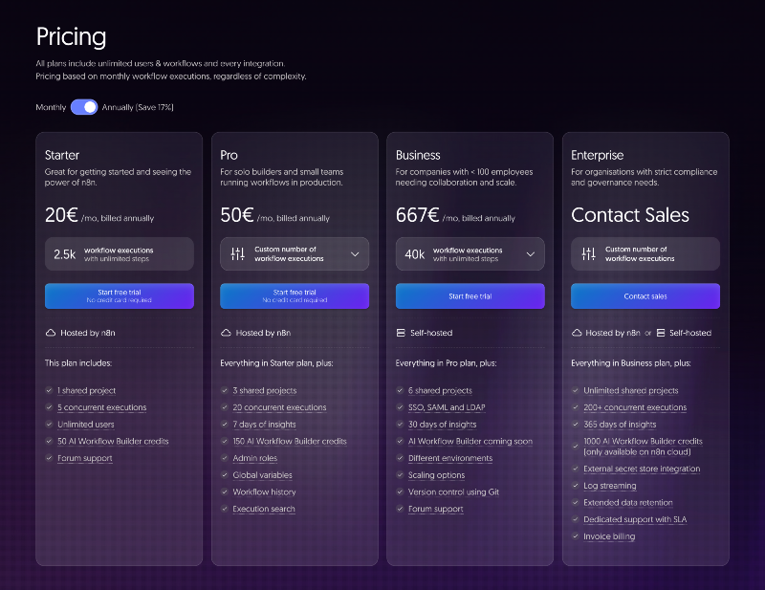Click the cloud Hosted by n8n icon under Starter
765x590 pixels.
(50, 332)
